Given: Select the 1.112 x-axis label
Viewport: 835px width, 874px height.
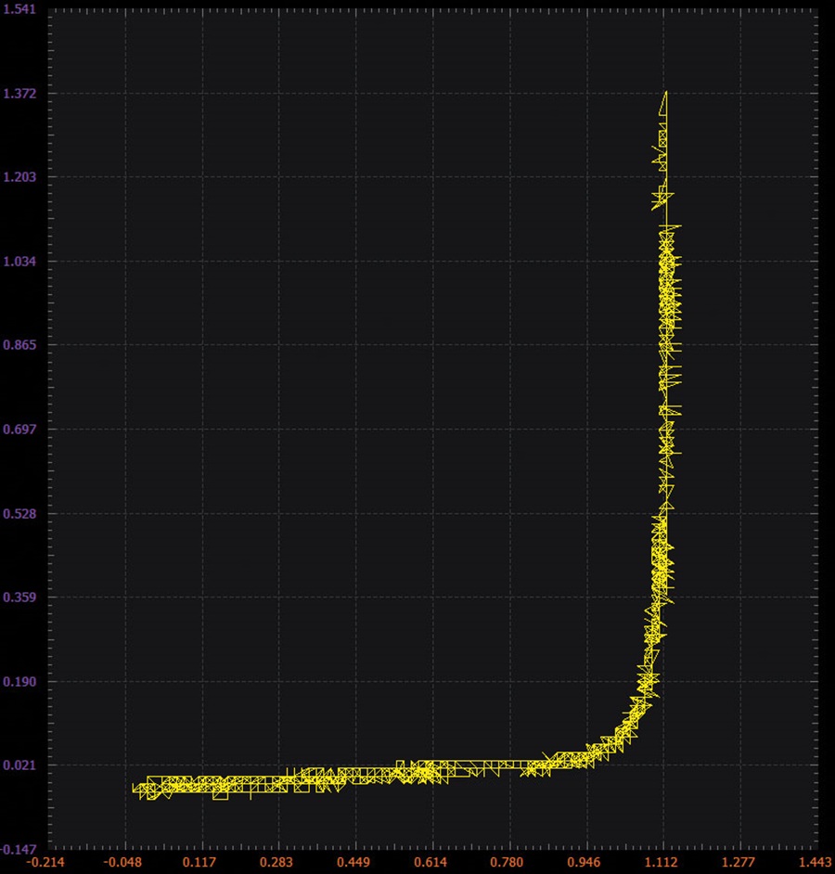Looking at the screenshot, I should point(662,863).
